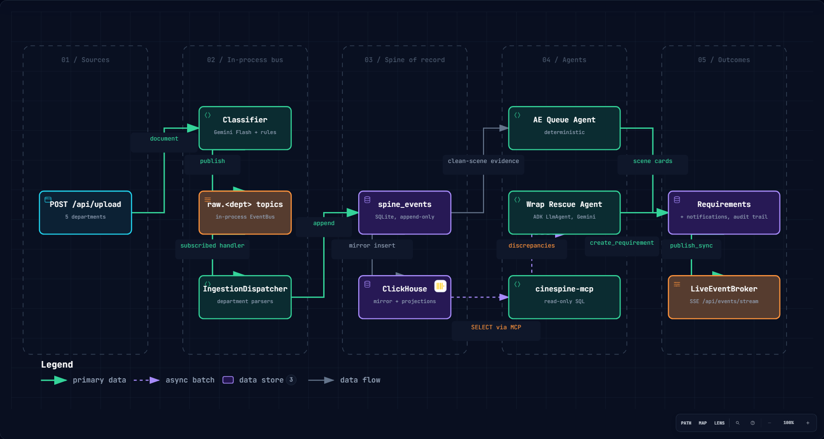The width and height of the screenshot is (824, 439).
Task: Click the 'SELECT via MCP' edge label
Action: pyautogui.click(x=496, y=327)
